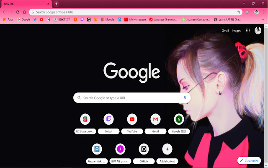Open the Twitter bookmark icon

coord(35,20)
